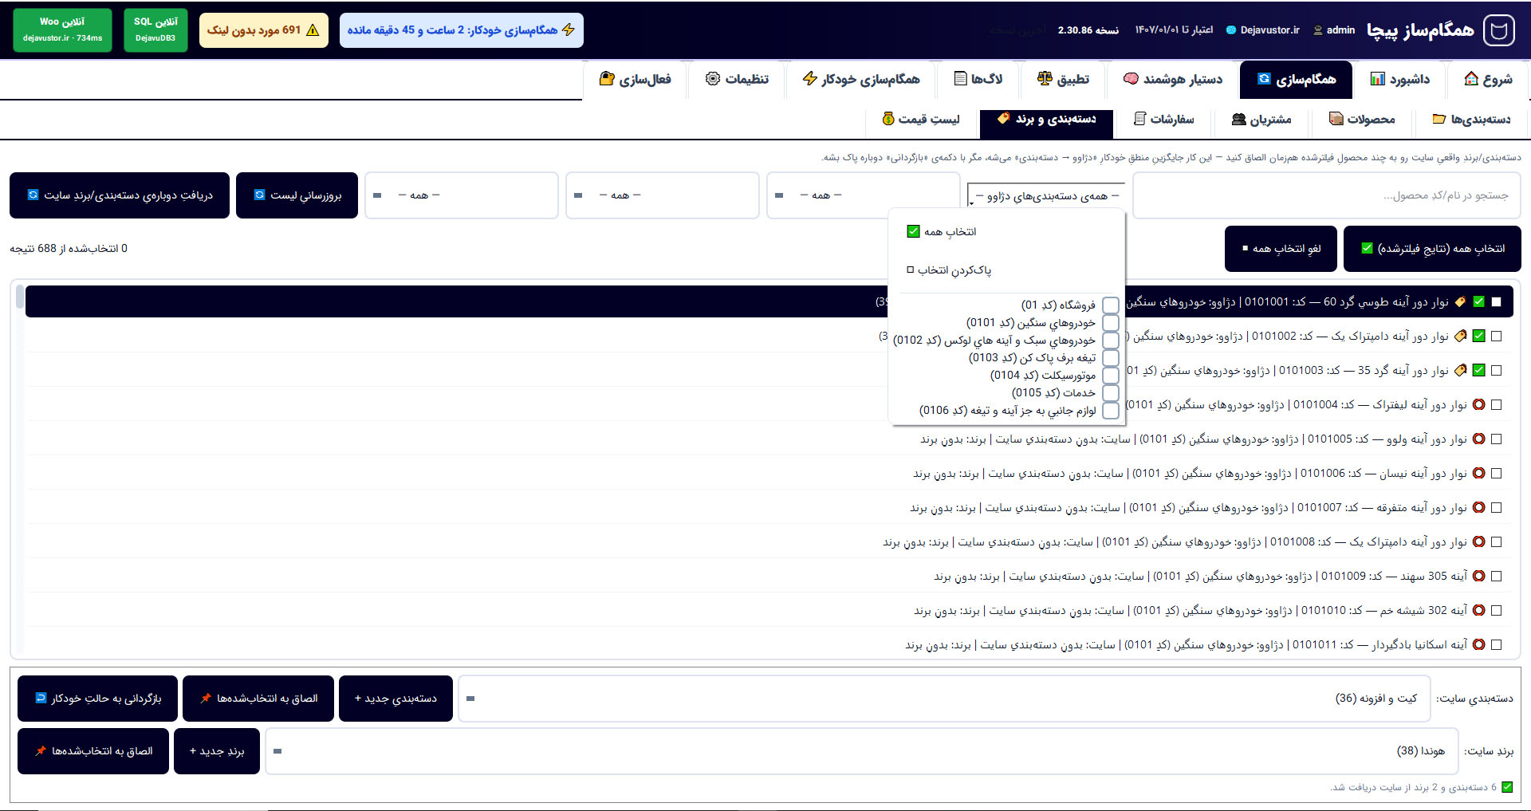Click بازگردانی به حالت خودکار button
Image resolution: width=1531 pixels, height=811 pixels.
(97, 699)
